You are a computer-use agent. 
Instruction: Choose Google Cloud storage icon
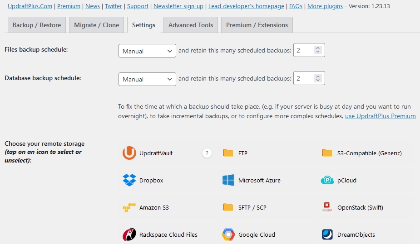point(228,234)
